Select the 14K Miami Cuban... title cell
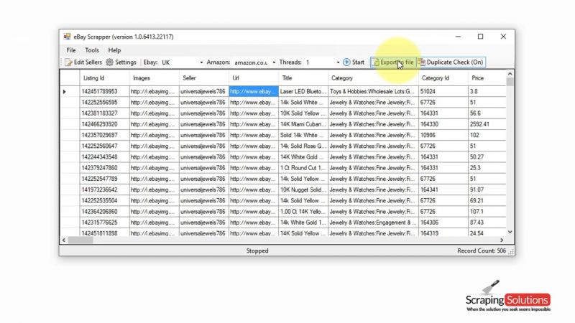Image resolution: width=575 pixels, height=323 pixels. click(303, 124)
